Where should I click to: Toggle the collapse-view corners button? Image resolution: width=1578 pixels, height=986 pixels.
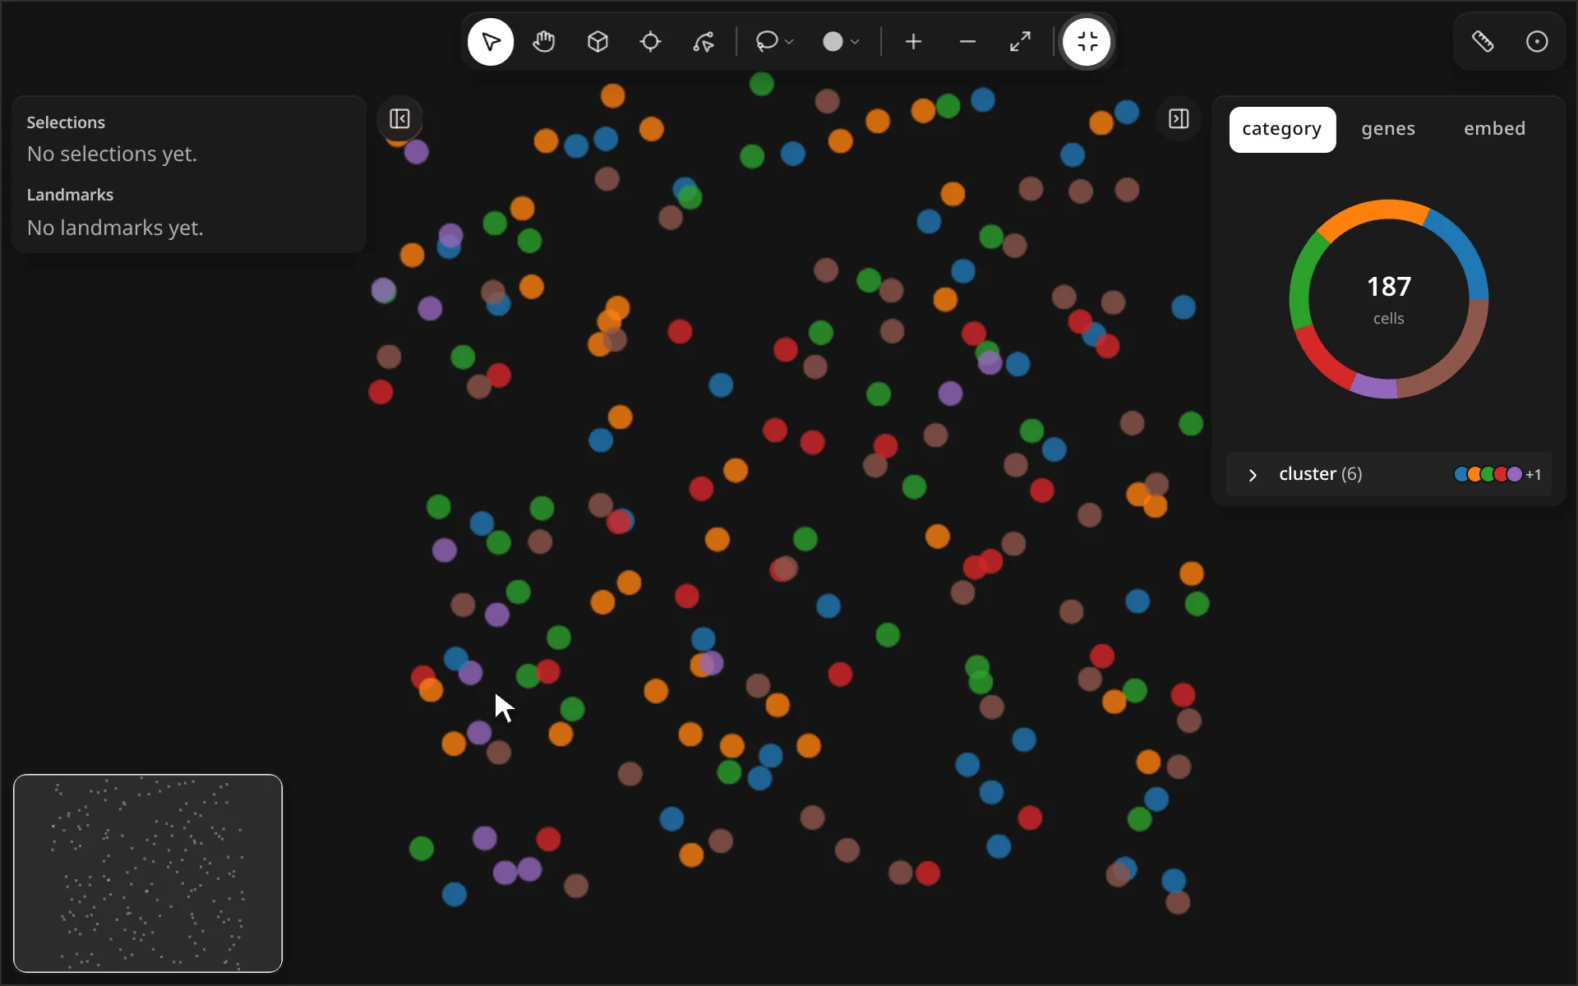[x=1087, y=42]
